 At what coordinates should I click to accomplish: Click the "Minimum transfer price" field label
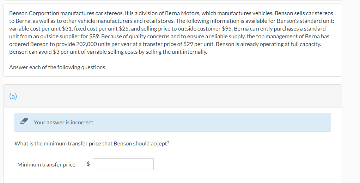(46, 164)
